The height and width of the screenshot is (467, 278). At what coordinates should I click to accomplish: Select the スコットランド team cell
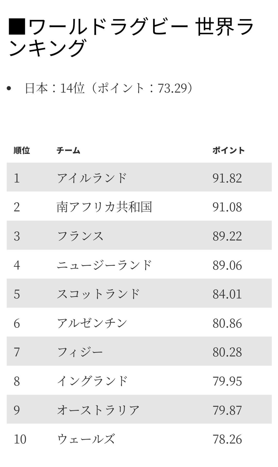pos(98,294)
